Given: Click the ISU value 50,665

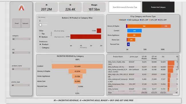Looking at the screenshot, I should click(x=163, y=62).
